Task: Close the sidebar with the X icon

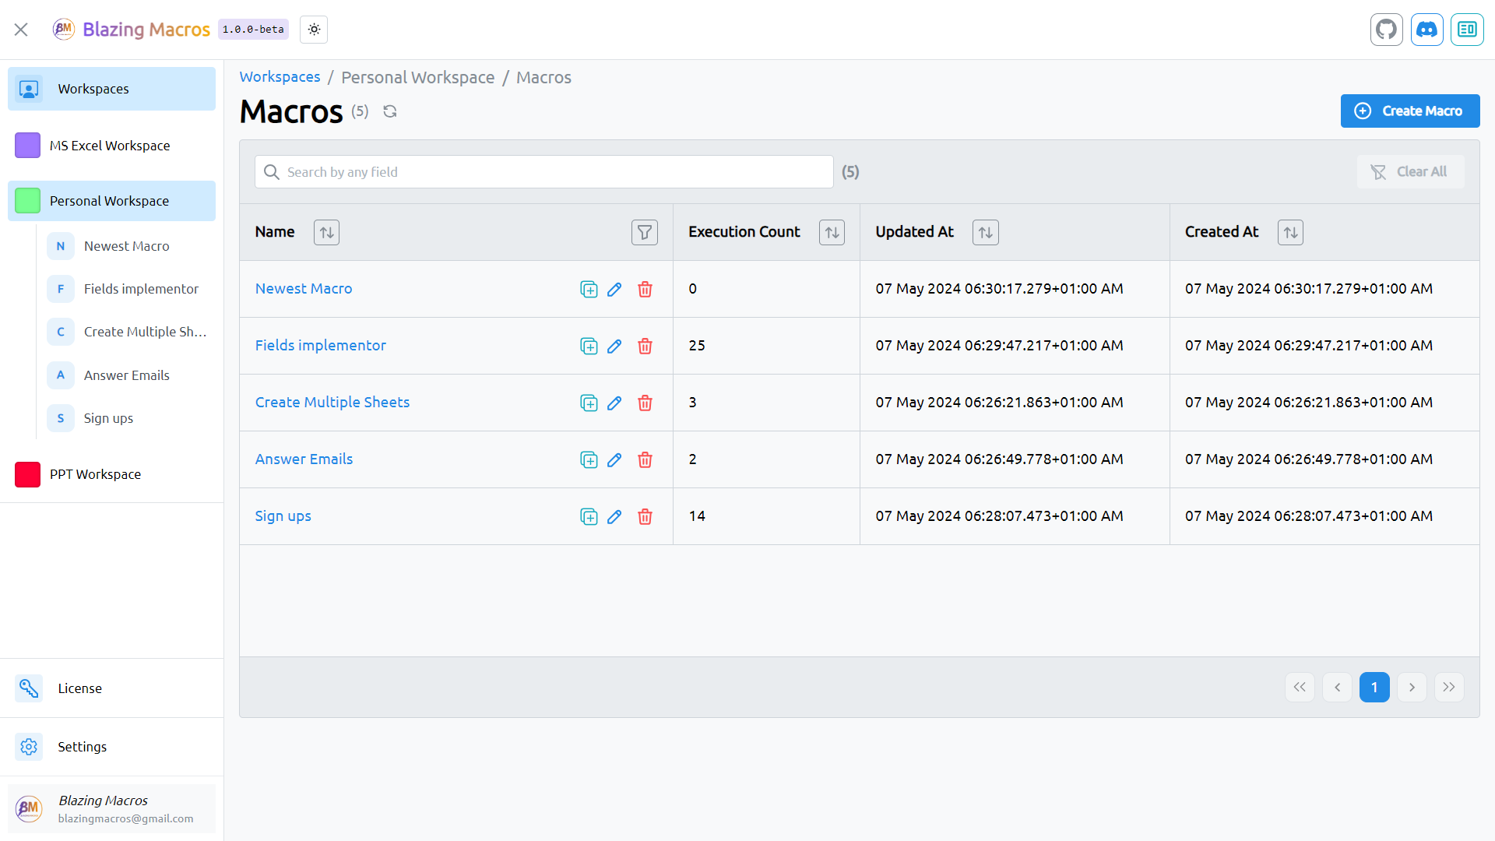Action: coord(21,30)
